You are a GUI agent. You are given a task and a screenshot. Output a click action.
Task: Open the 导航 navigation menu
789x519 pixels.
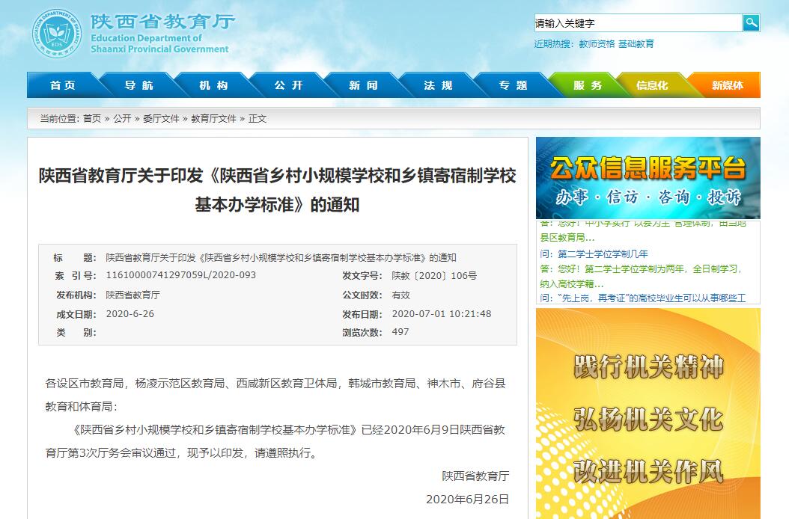[138, 85]
